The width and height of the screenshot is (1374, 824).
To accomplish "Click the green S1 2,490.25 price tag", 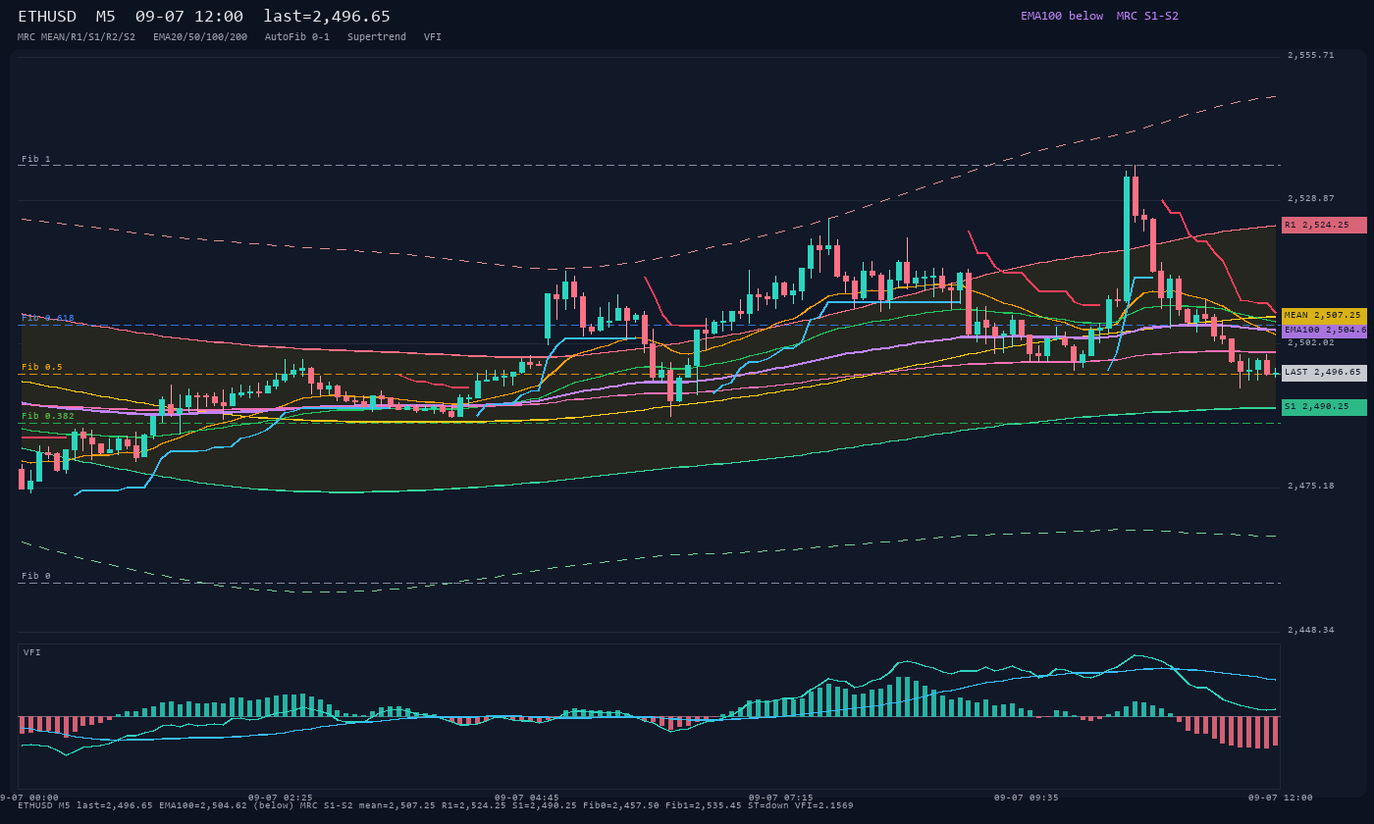I will 1324,407.
